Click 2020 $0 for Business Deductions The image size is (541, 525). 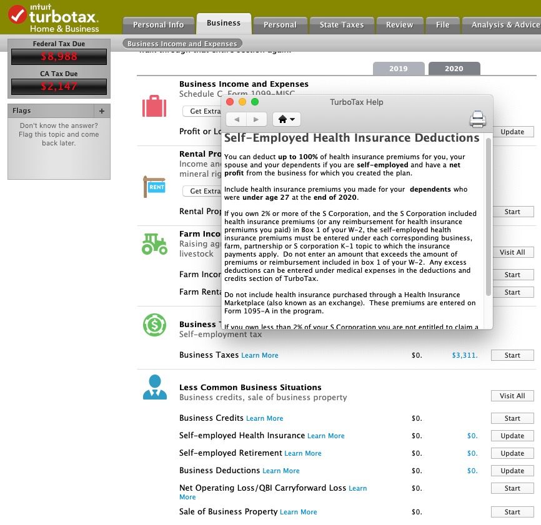pos(472,471)
